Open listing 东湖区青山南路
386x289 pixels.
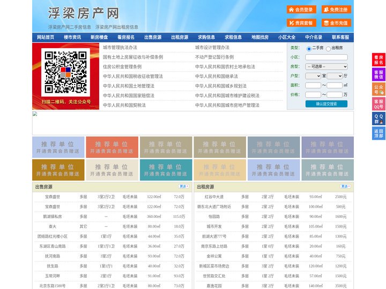pyautogui.click(x=53, y=246)
